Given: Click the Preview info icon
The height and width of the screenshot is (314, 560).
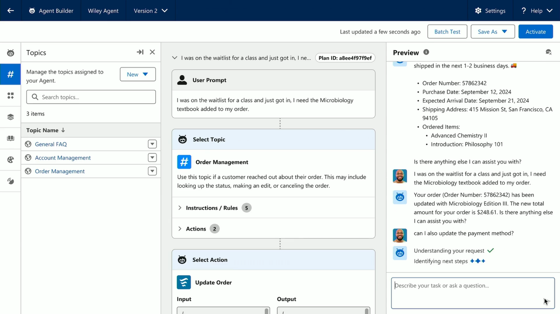Looking at the screenshot, I should pos(426,52).
